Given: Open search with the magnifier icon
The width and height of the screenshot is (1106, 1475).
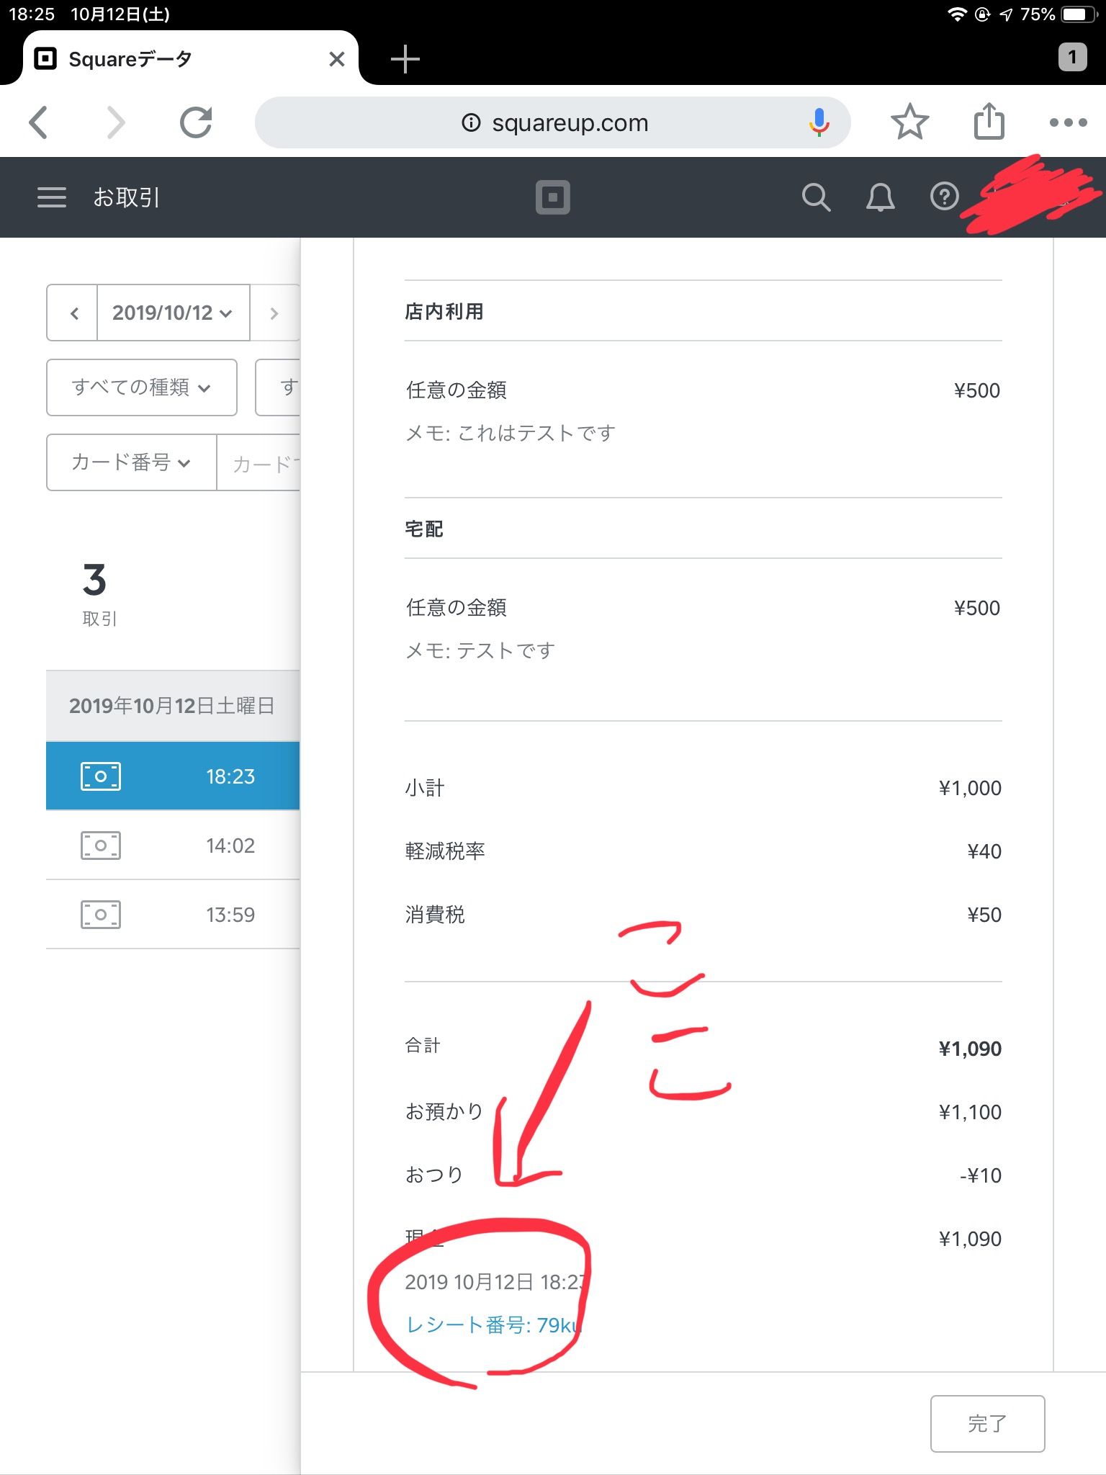Looking at the screenshot, I should pyautogui.click(x=816, y=197).
